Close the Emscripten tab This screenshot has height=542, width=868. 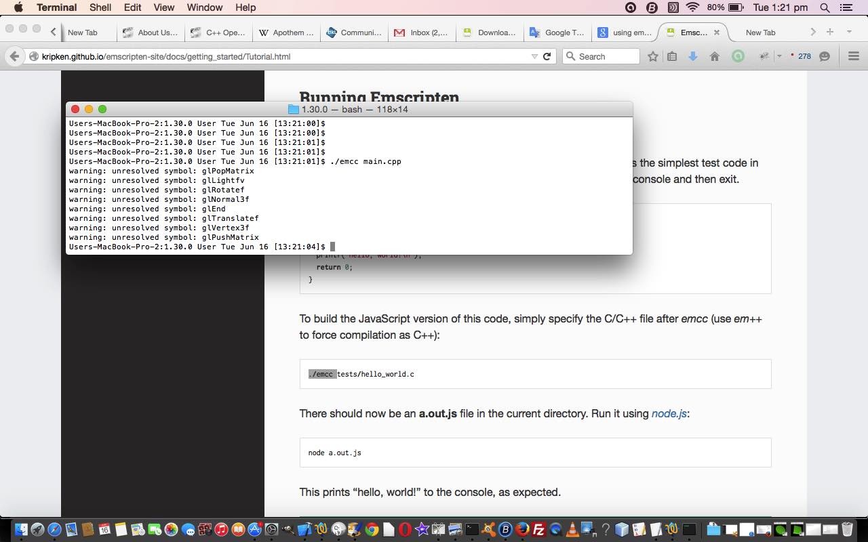pyautogui.click(x=717, y=32)
